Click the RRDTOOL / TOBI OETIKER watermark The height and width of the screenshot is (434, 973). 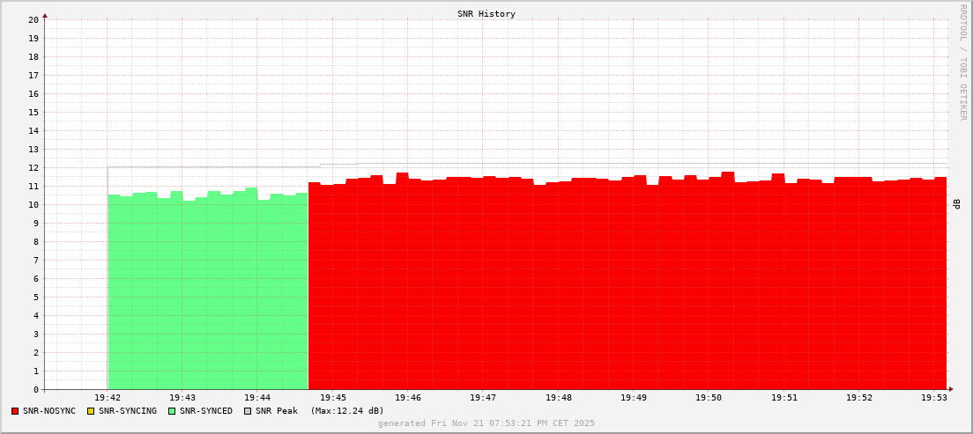point(962,62)
